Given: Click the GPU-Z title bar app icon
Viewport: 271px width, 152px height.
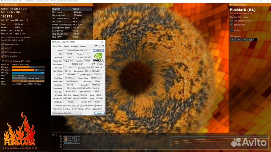Looking at the screenshot, I should point(53,42).
